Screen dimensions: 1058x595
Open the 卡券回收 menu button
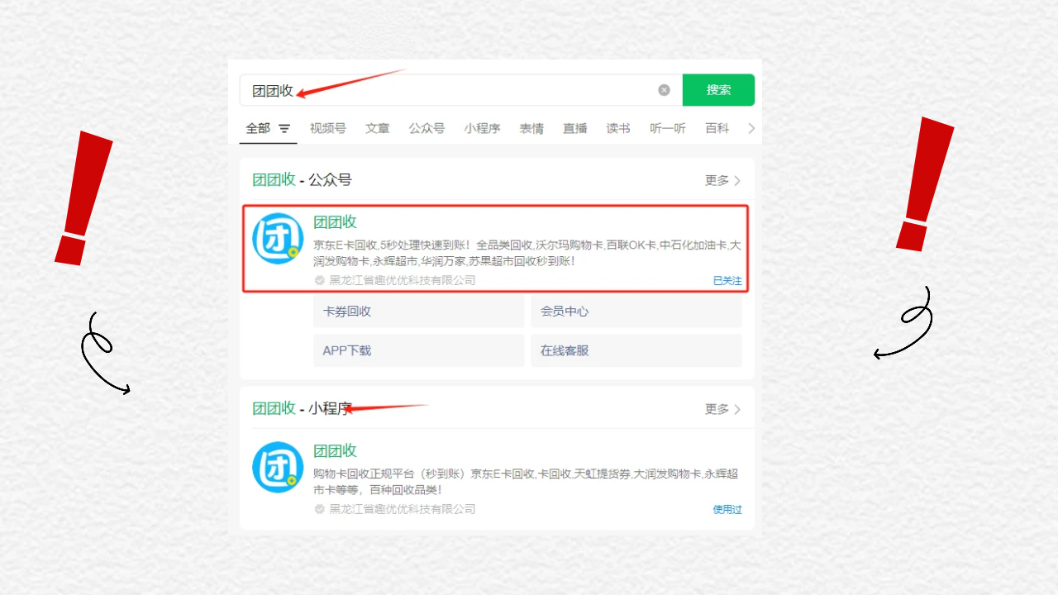419,312
